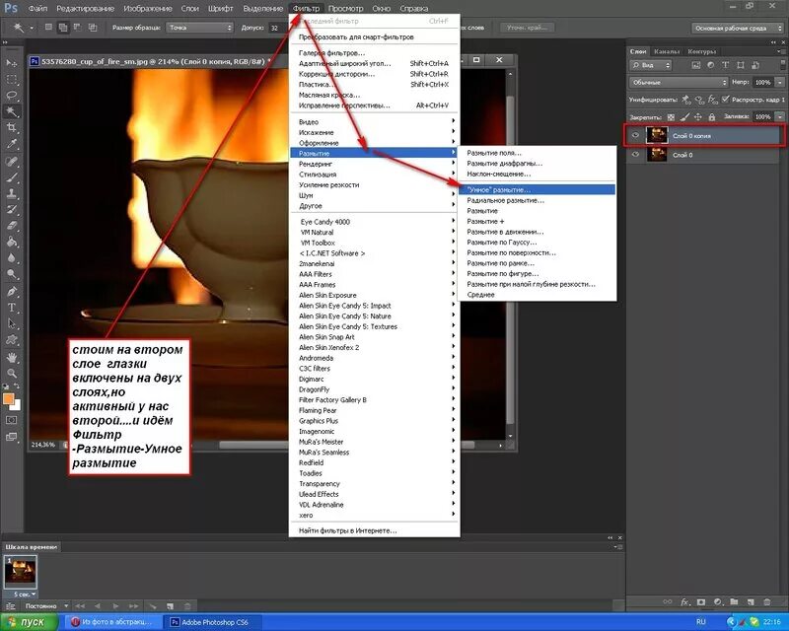
Task: Select the Path Selection tool
Action: (12, 323)
